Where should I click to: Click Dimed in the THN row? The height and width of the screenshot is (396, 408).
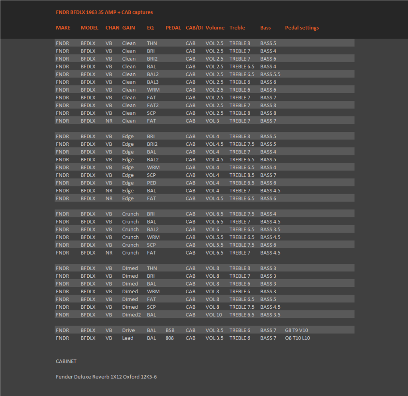[130, 268]
